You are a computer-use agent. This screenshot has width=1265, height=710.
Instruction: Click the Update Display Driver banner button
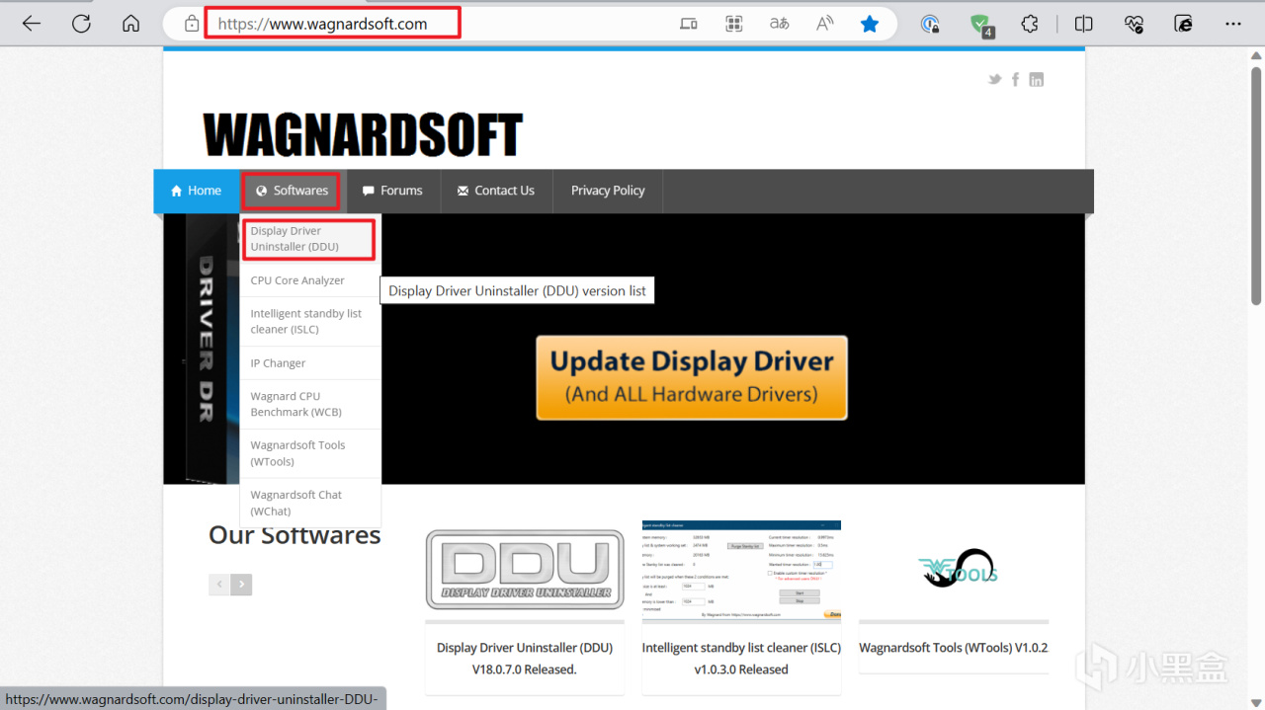pyautogui.click(x=692, y=378)
